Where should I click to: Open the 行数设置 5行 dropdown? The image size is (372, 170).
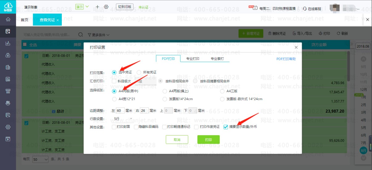(x=123, y=119)
